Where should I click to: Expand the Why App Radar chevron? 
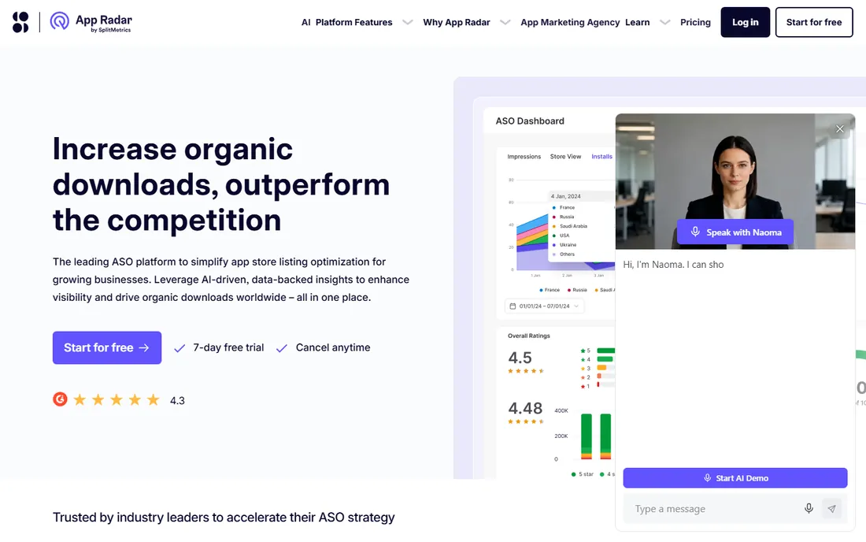click(x=505, y=22)
